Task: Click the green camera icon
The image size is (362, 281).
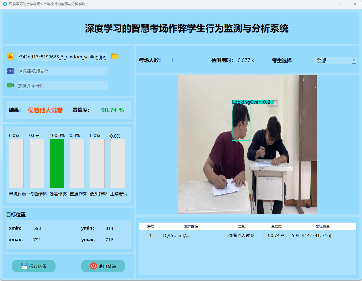Action: tap(10, 85)
